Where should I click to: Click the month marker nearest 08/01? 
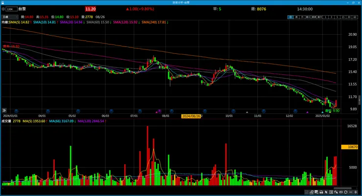tap(172, 111)
